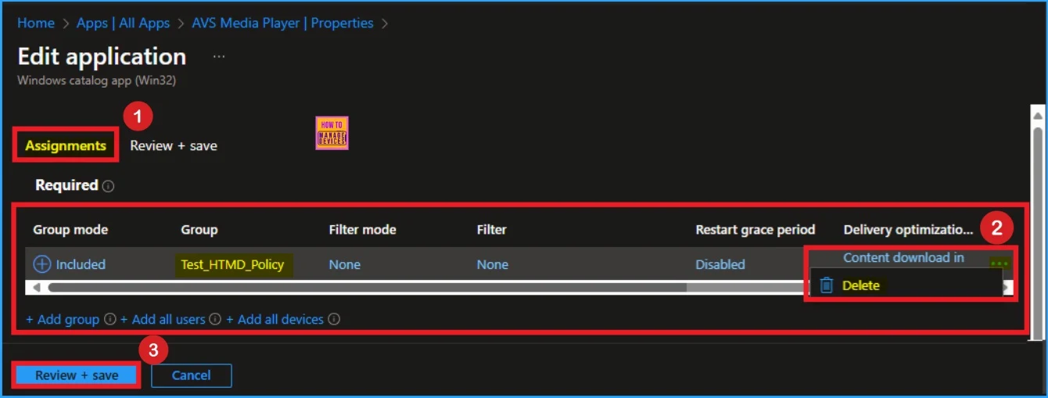This screenshot has height=398, width=1048.
Task: Click the Included group mode text
Action: tap(81, 264)
